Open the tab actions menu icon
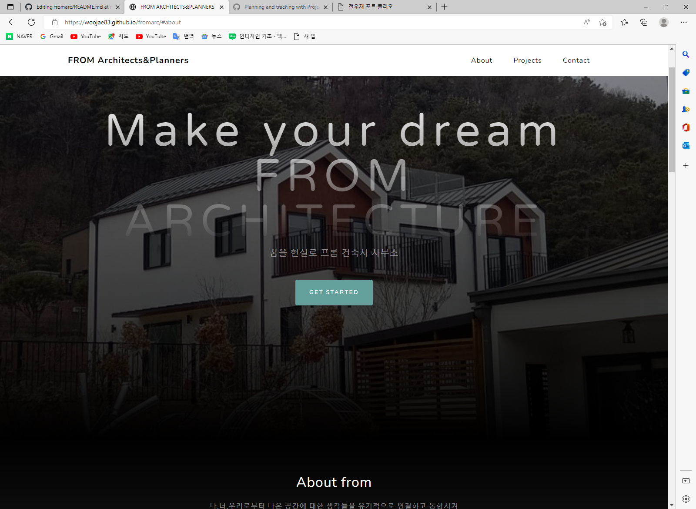 click(x=10, y=7)
